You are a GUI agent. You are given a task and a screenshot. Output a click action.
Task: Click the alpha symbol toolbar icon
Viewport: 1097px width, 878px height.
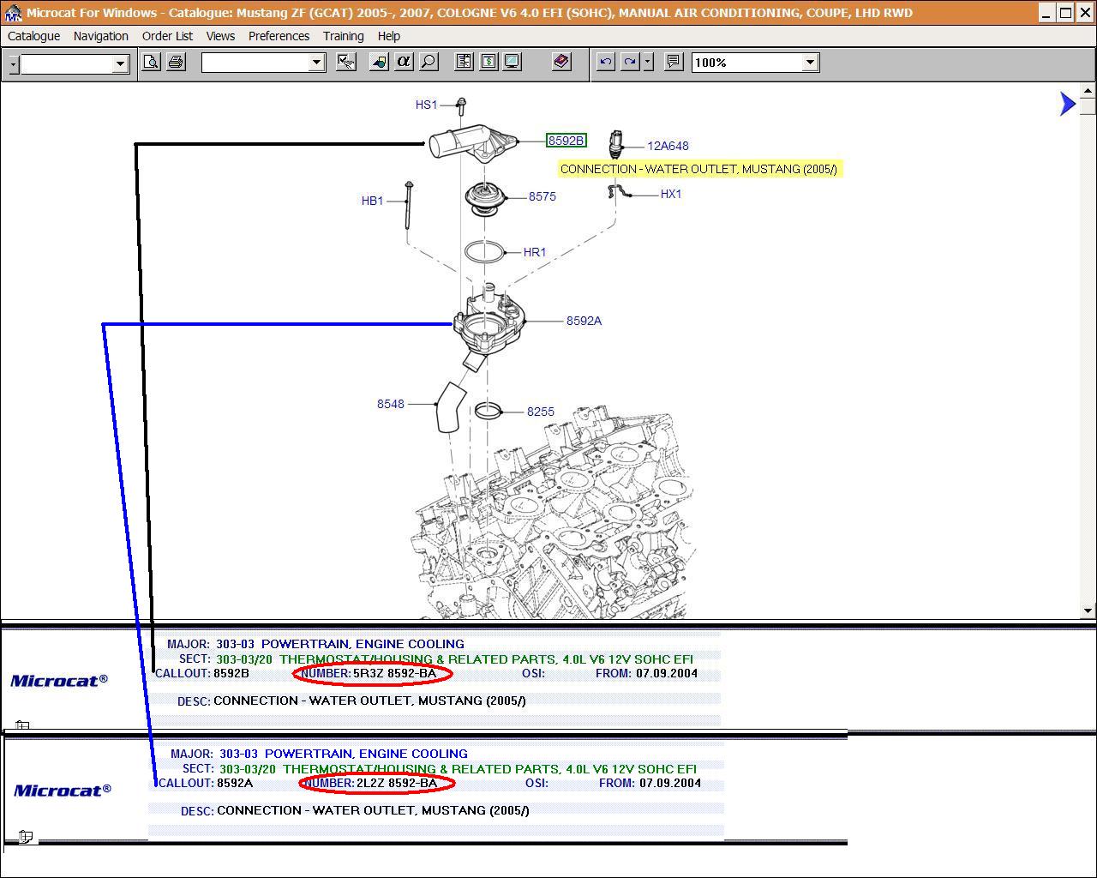(x=403, y=62)
